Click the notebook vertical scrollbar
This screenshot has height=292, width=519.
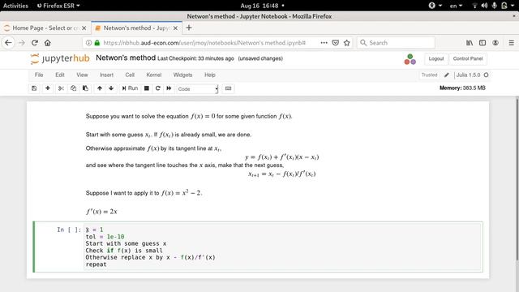517,178
